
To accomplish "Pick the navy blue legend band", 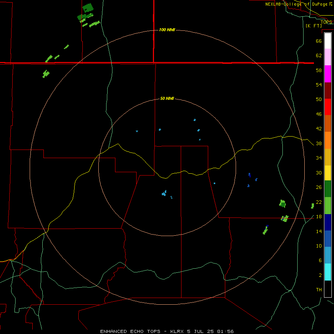I will pyautogui.click(x=328, y=222).
